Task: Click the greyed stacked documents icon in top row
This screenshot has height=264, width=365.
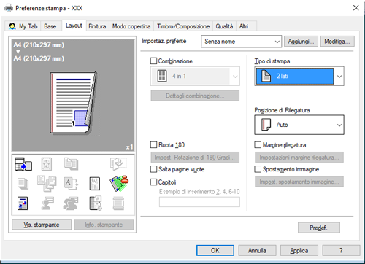Action: click(71, 164)
